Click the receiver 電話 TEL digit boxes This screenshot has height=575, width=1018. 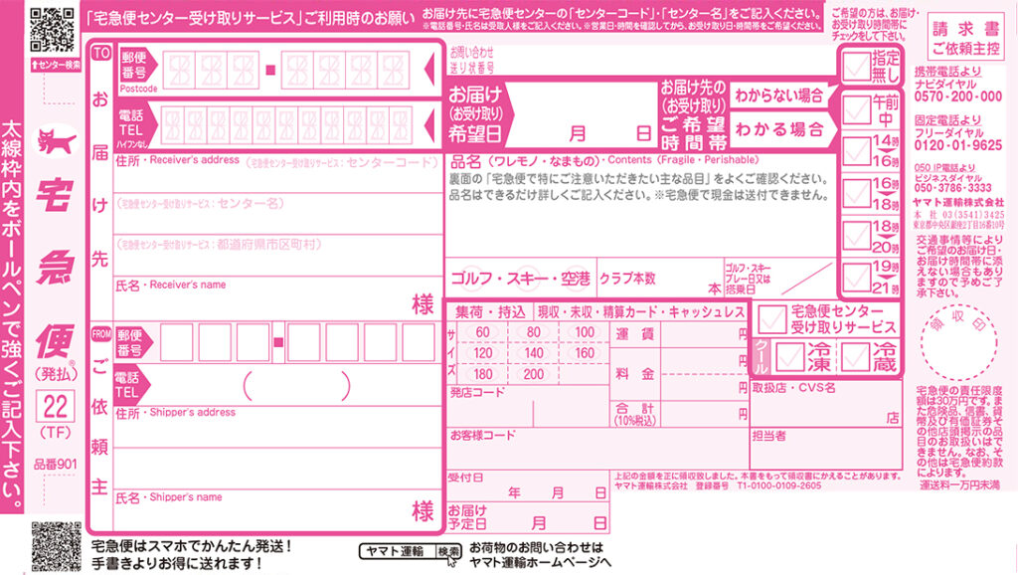coord(287,124)
